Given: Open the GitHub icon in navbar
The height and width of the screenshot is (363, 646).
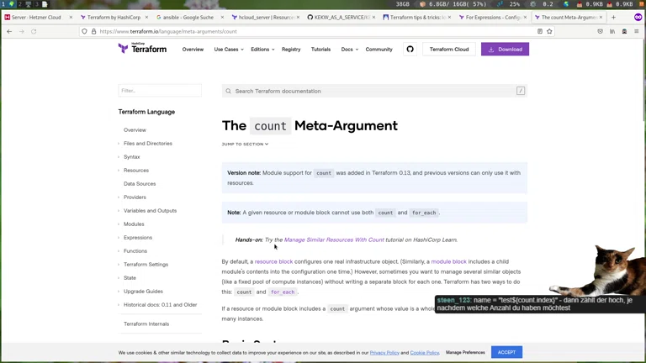Looking at the screenshot, I should coord(410,50).
